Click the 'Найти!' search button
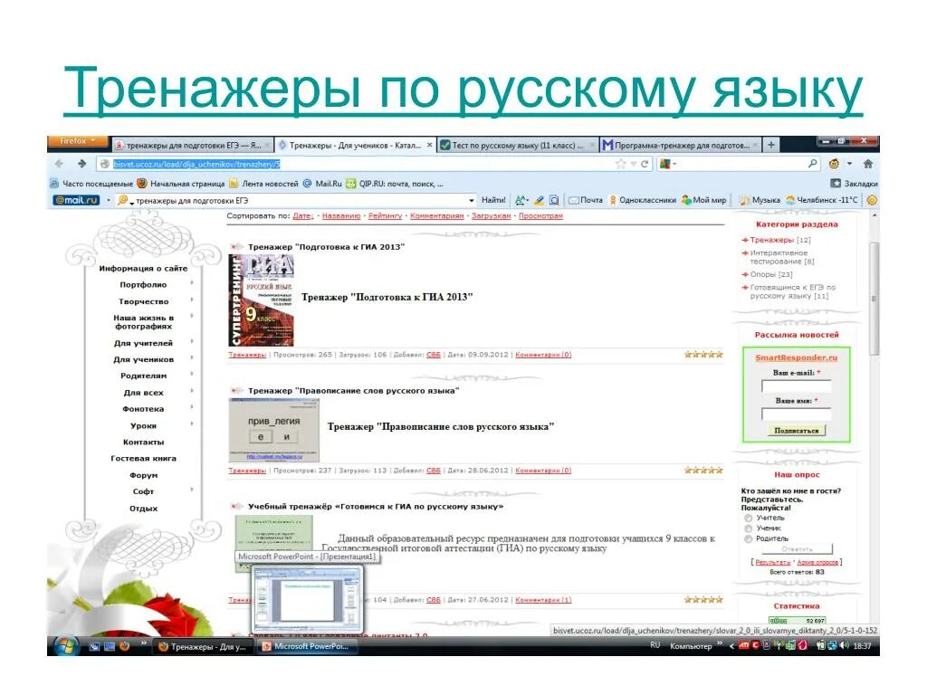The width and height of the screenshot is (927, 695). [x=493, y=200]
